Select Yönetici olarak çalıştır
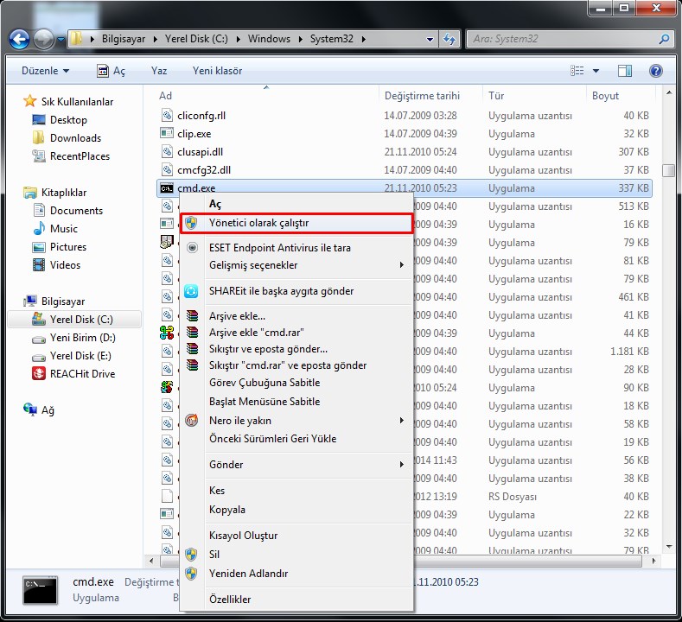 click(x=258, y=223)
